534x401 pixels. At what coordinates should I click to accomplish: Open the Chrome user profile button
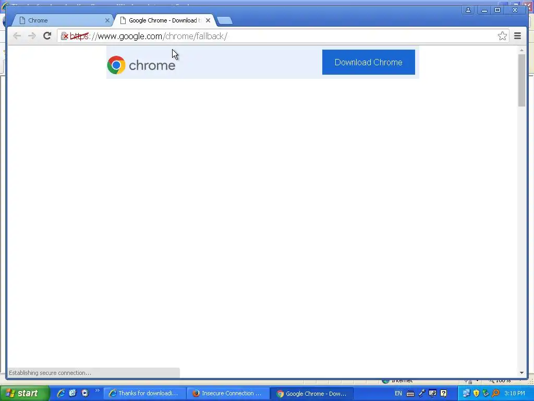(468, 10)
